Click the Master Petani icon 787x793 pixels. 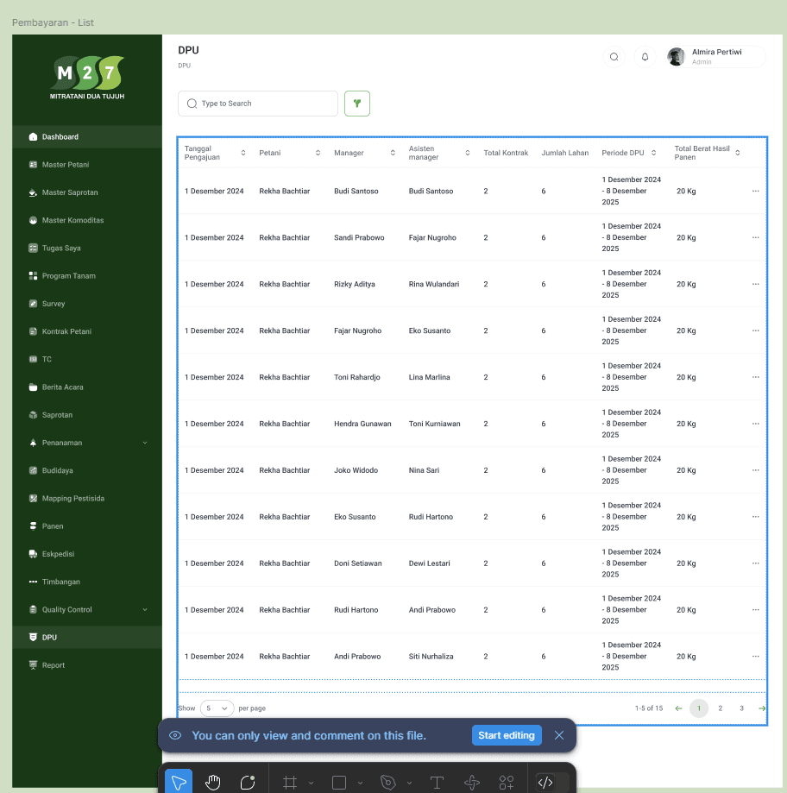click(x=33, y=164)
